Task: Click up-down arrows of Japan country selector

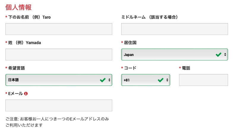Action: coord(225,54)
